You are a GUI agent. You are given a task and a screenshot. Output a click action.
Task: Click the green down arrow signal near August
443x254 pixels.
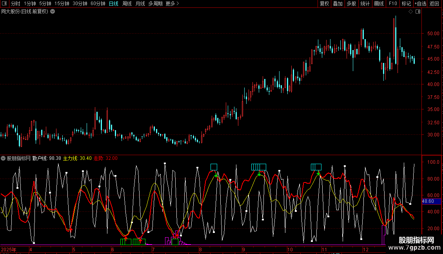[x=216, y=175]
